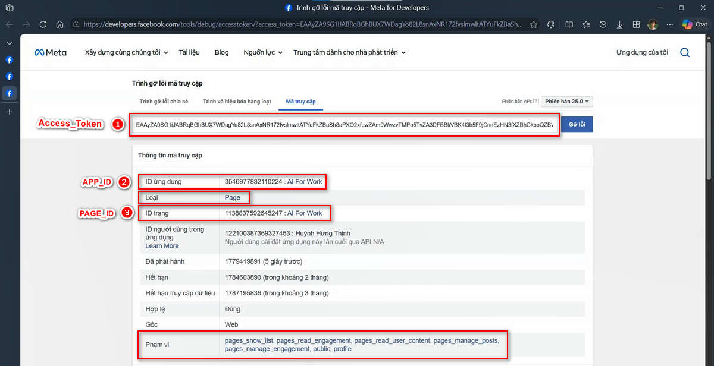Switch to Trình gỡ lỗi chia sẻ tab
The image size is (714, 366).
tap(164, 102)
